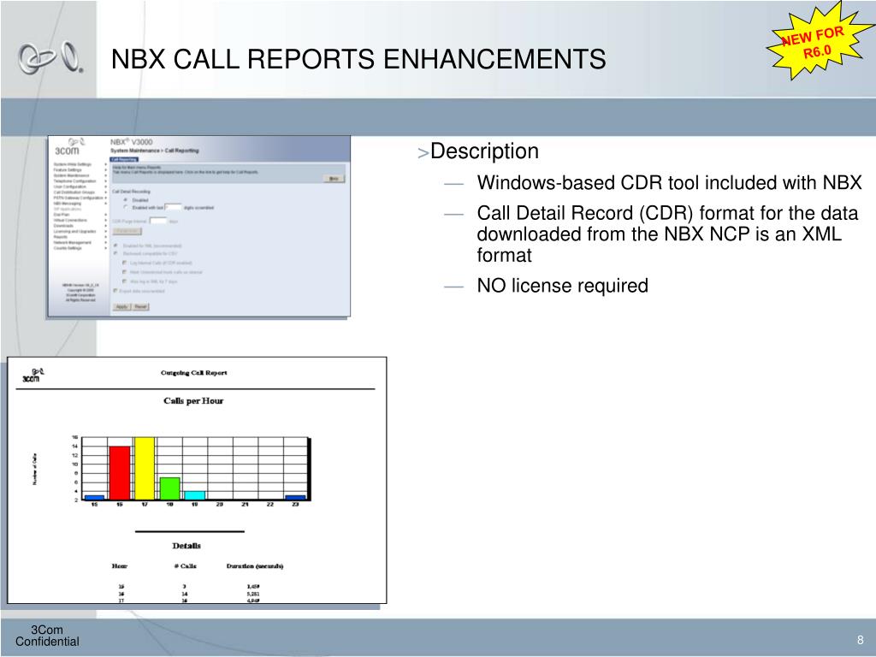The image size is (876, 657).
Task: Click the 'Calls per Hour' chart title
Action: 193,400
